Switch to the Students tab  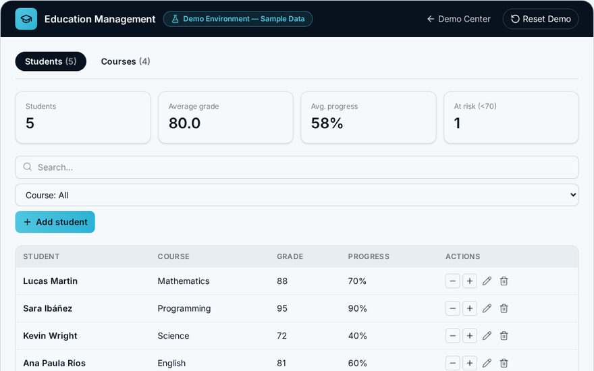51,61
